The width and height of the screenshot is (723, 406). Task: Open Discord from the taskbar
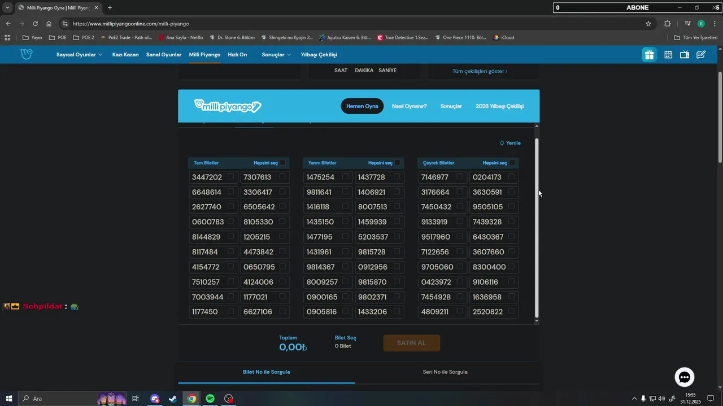point(155,399)
